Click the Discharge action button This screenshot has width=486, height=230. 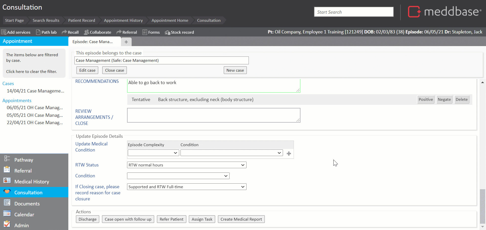(88, 219)
